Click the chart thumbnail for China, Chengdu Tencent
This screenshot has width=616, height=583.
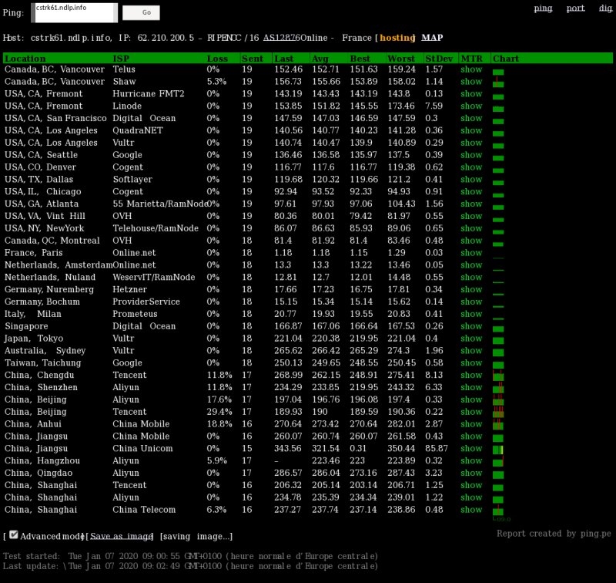click(499, 375)
